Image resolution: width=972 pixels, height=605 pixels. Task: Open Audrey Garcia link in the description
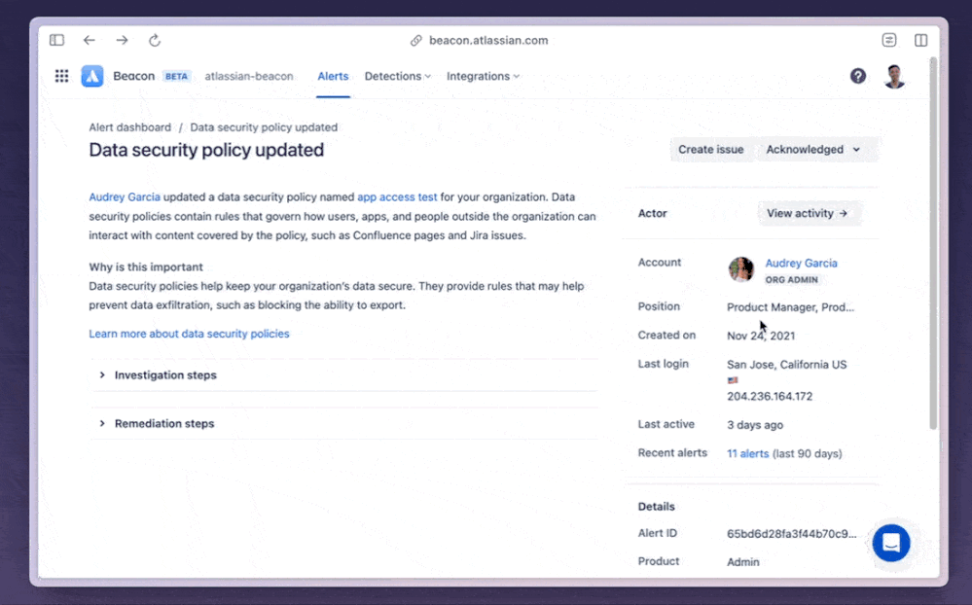125,197
